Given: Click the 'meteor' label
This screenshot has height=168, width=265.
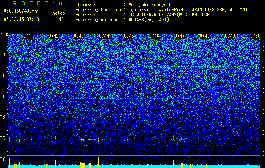Looking at the screenshot, I should (x=60, y=13).
